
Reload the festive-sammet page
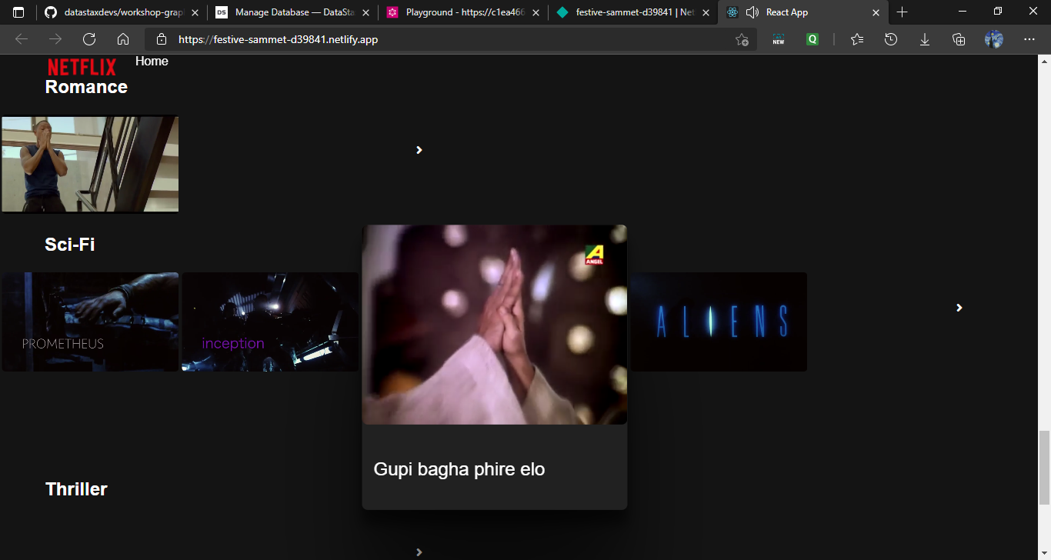(88, 39)
